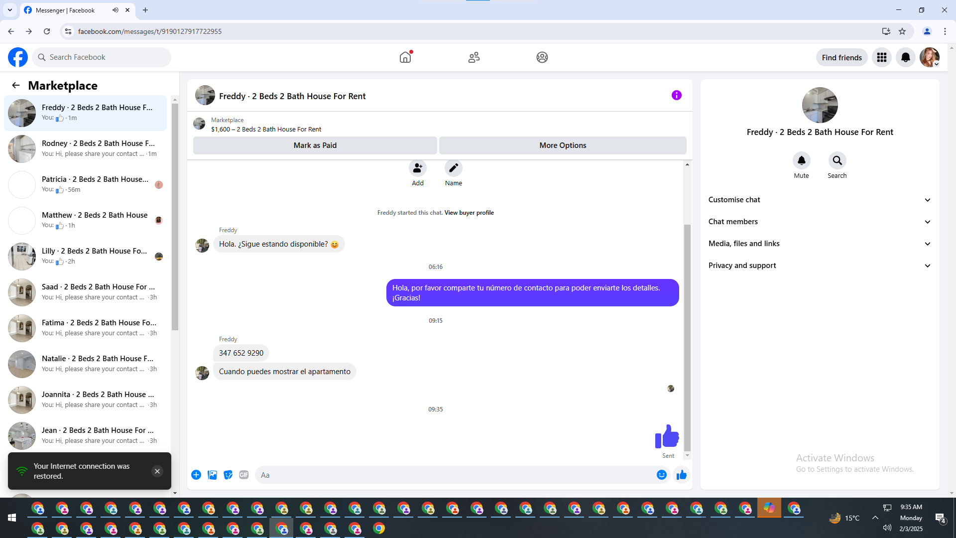Open the emoji picker in message box
The image size is (956, 538).
(x=662, y=475)
